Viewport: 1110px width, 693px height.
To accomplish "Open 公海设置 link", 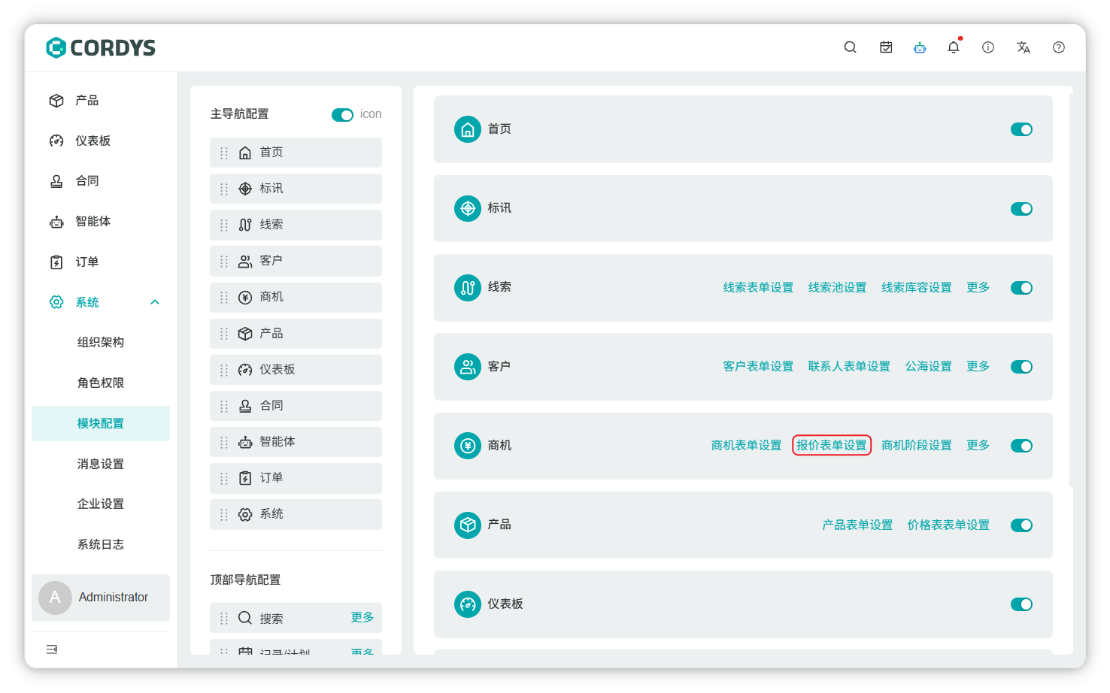I will coord(928,366).
